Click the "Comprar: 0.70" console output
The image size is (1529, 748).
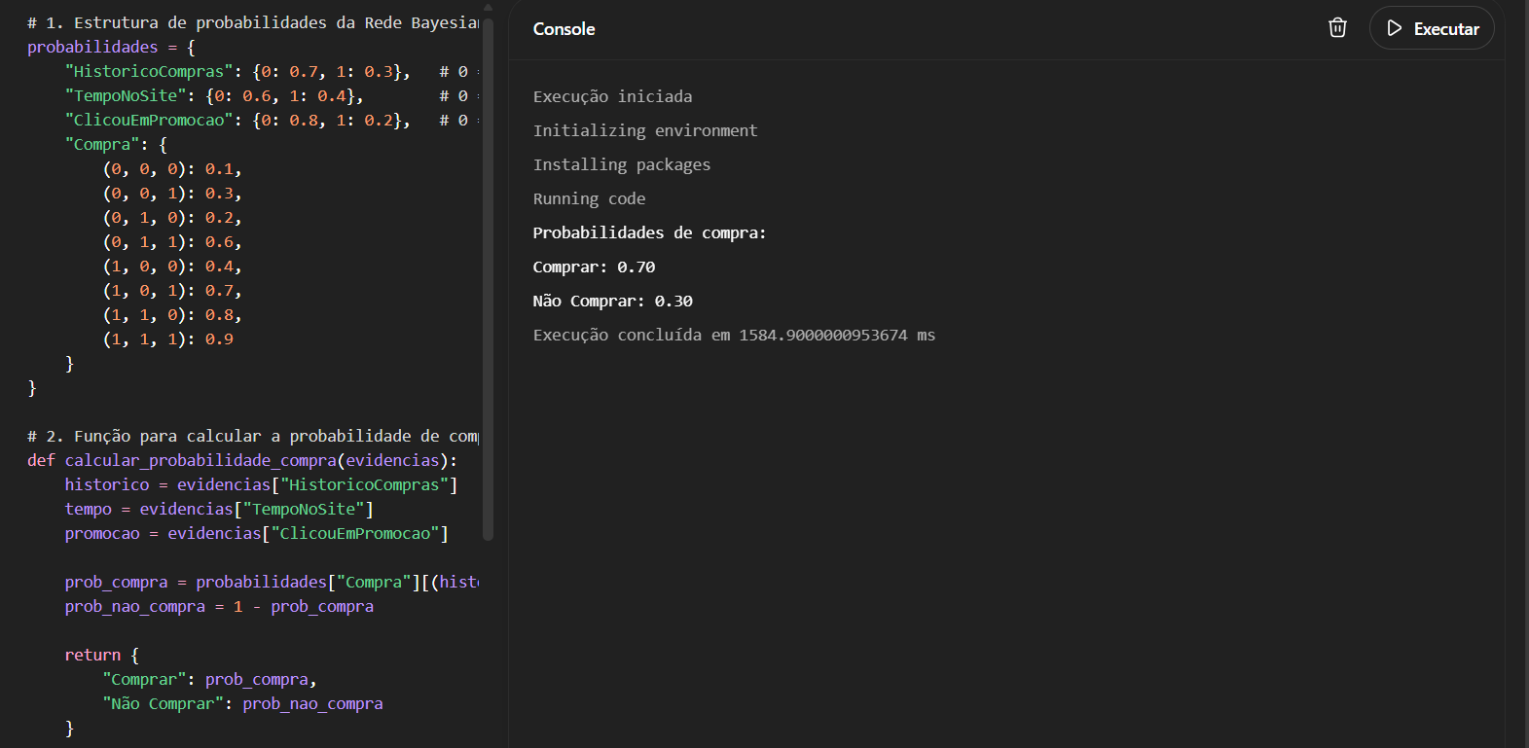[594, 267]
